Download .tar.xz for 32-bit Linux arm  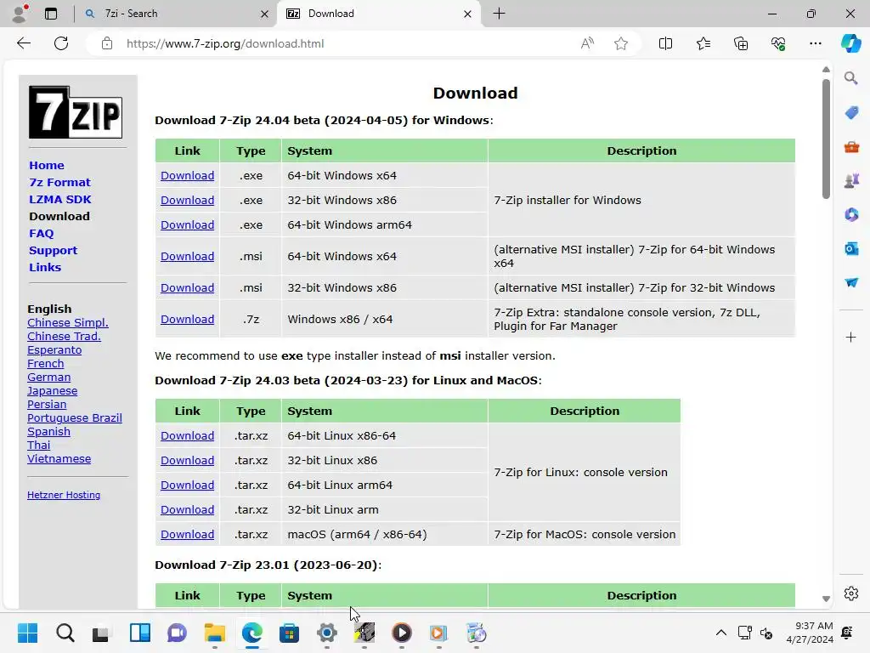(x=188, y=510)
